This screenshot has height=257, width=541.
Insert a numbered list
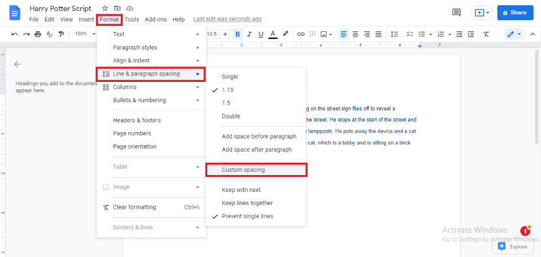pyautogui.click(x=441, y=34)
